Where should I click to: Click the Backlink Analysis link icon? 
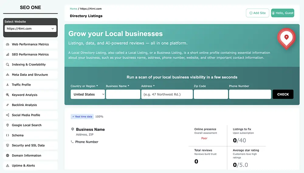pyautogui.click(x=8, y=105)
